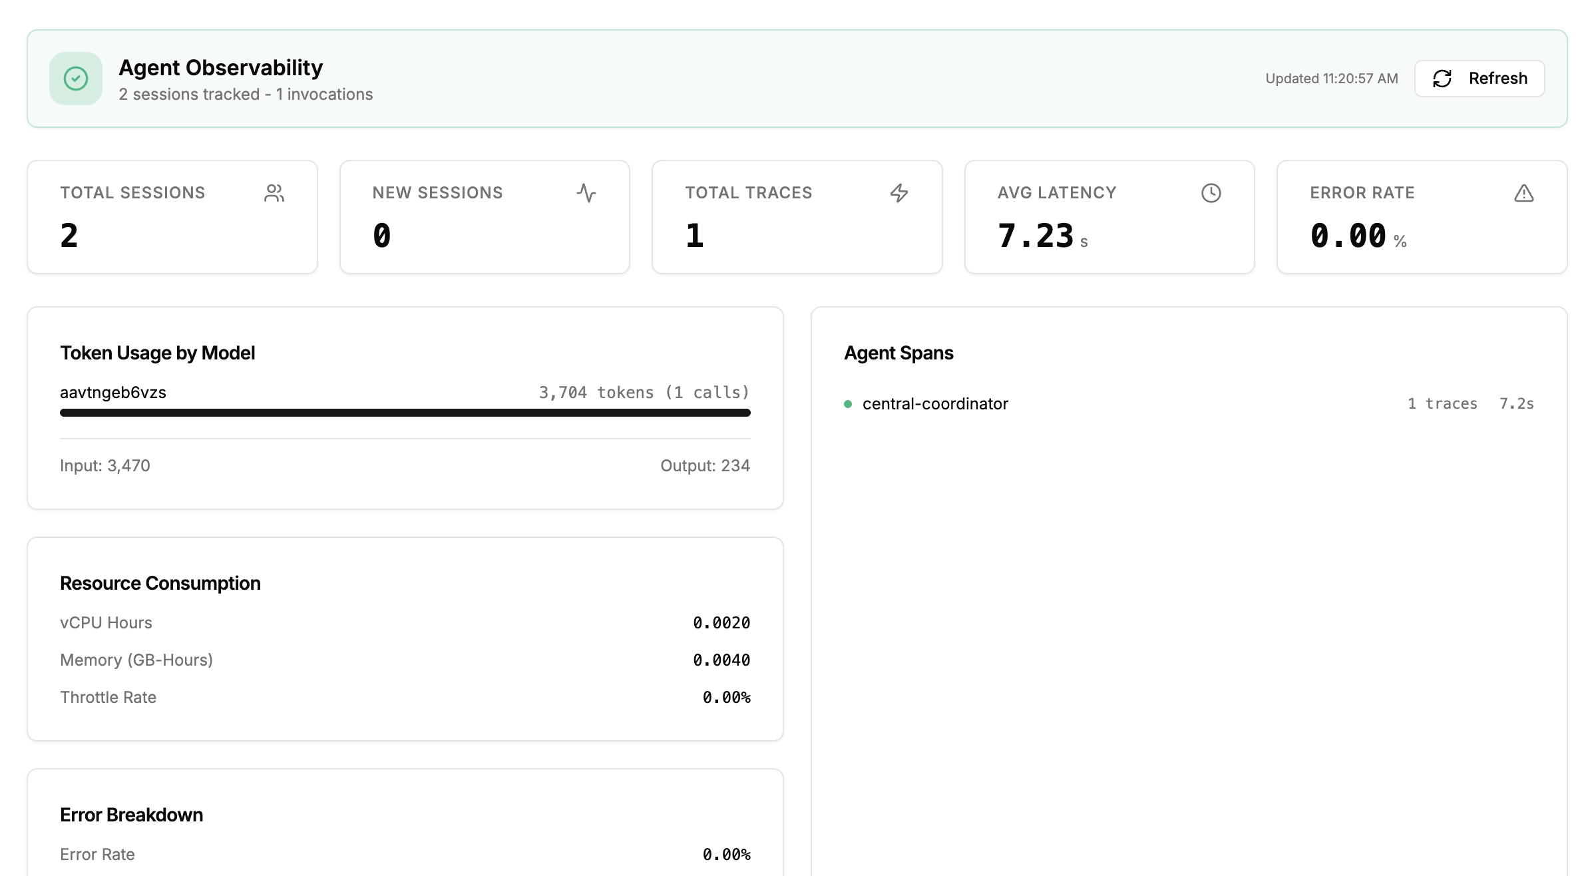Click the refresh arrows icon
Viewport: 1596px width, 876px height.
pos(1442,79)
